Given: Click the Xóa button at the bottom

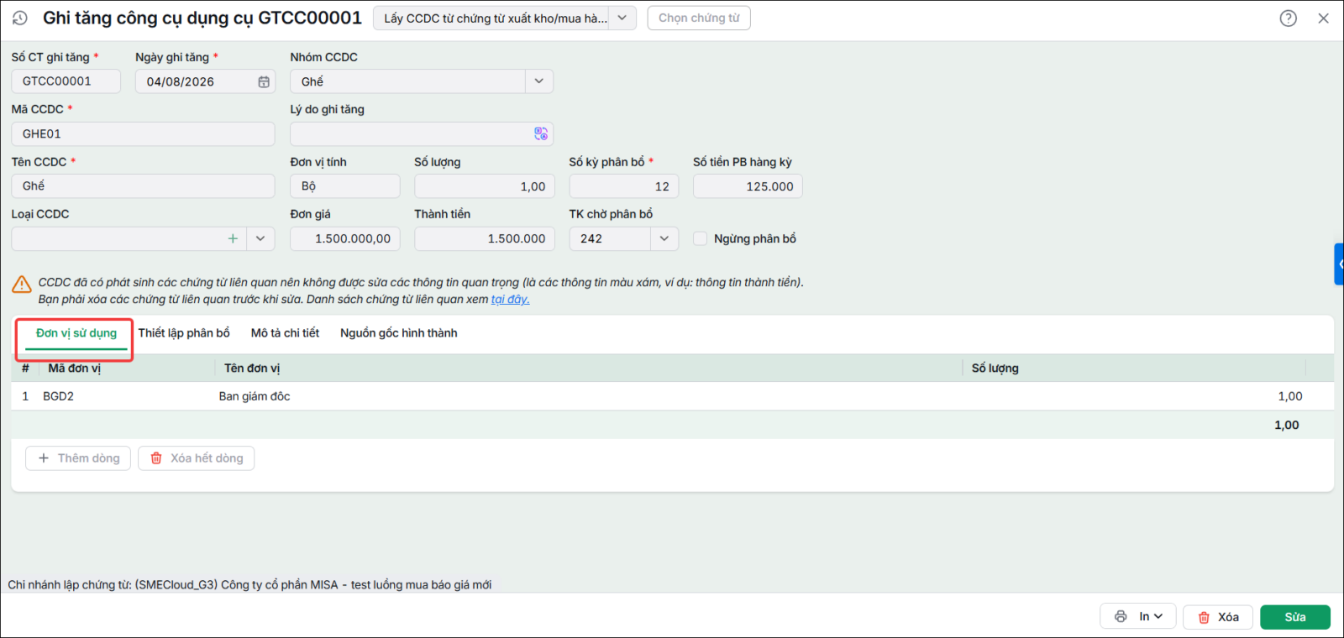Looking at the screenshot, I should coord(1218,617).
